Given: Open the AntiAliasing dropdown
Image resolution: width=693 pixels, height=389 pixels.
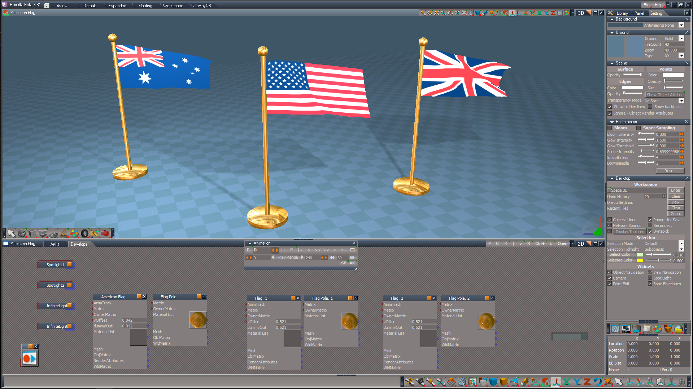Looking at the screenshot, I should [681, 25].
